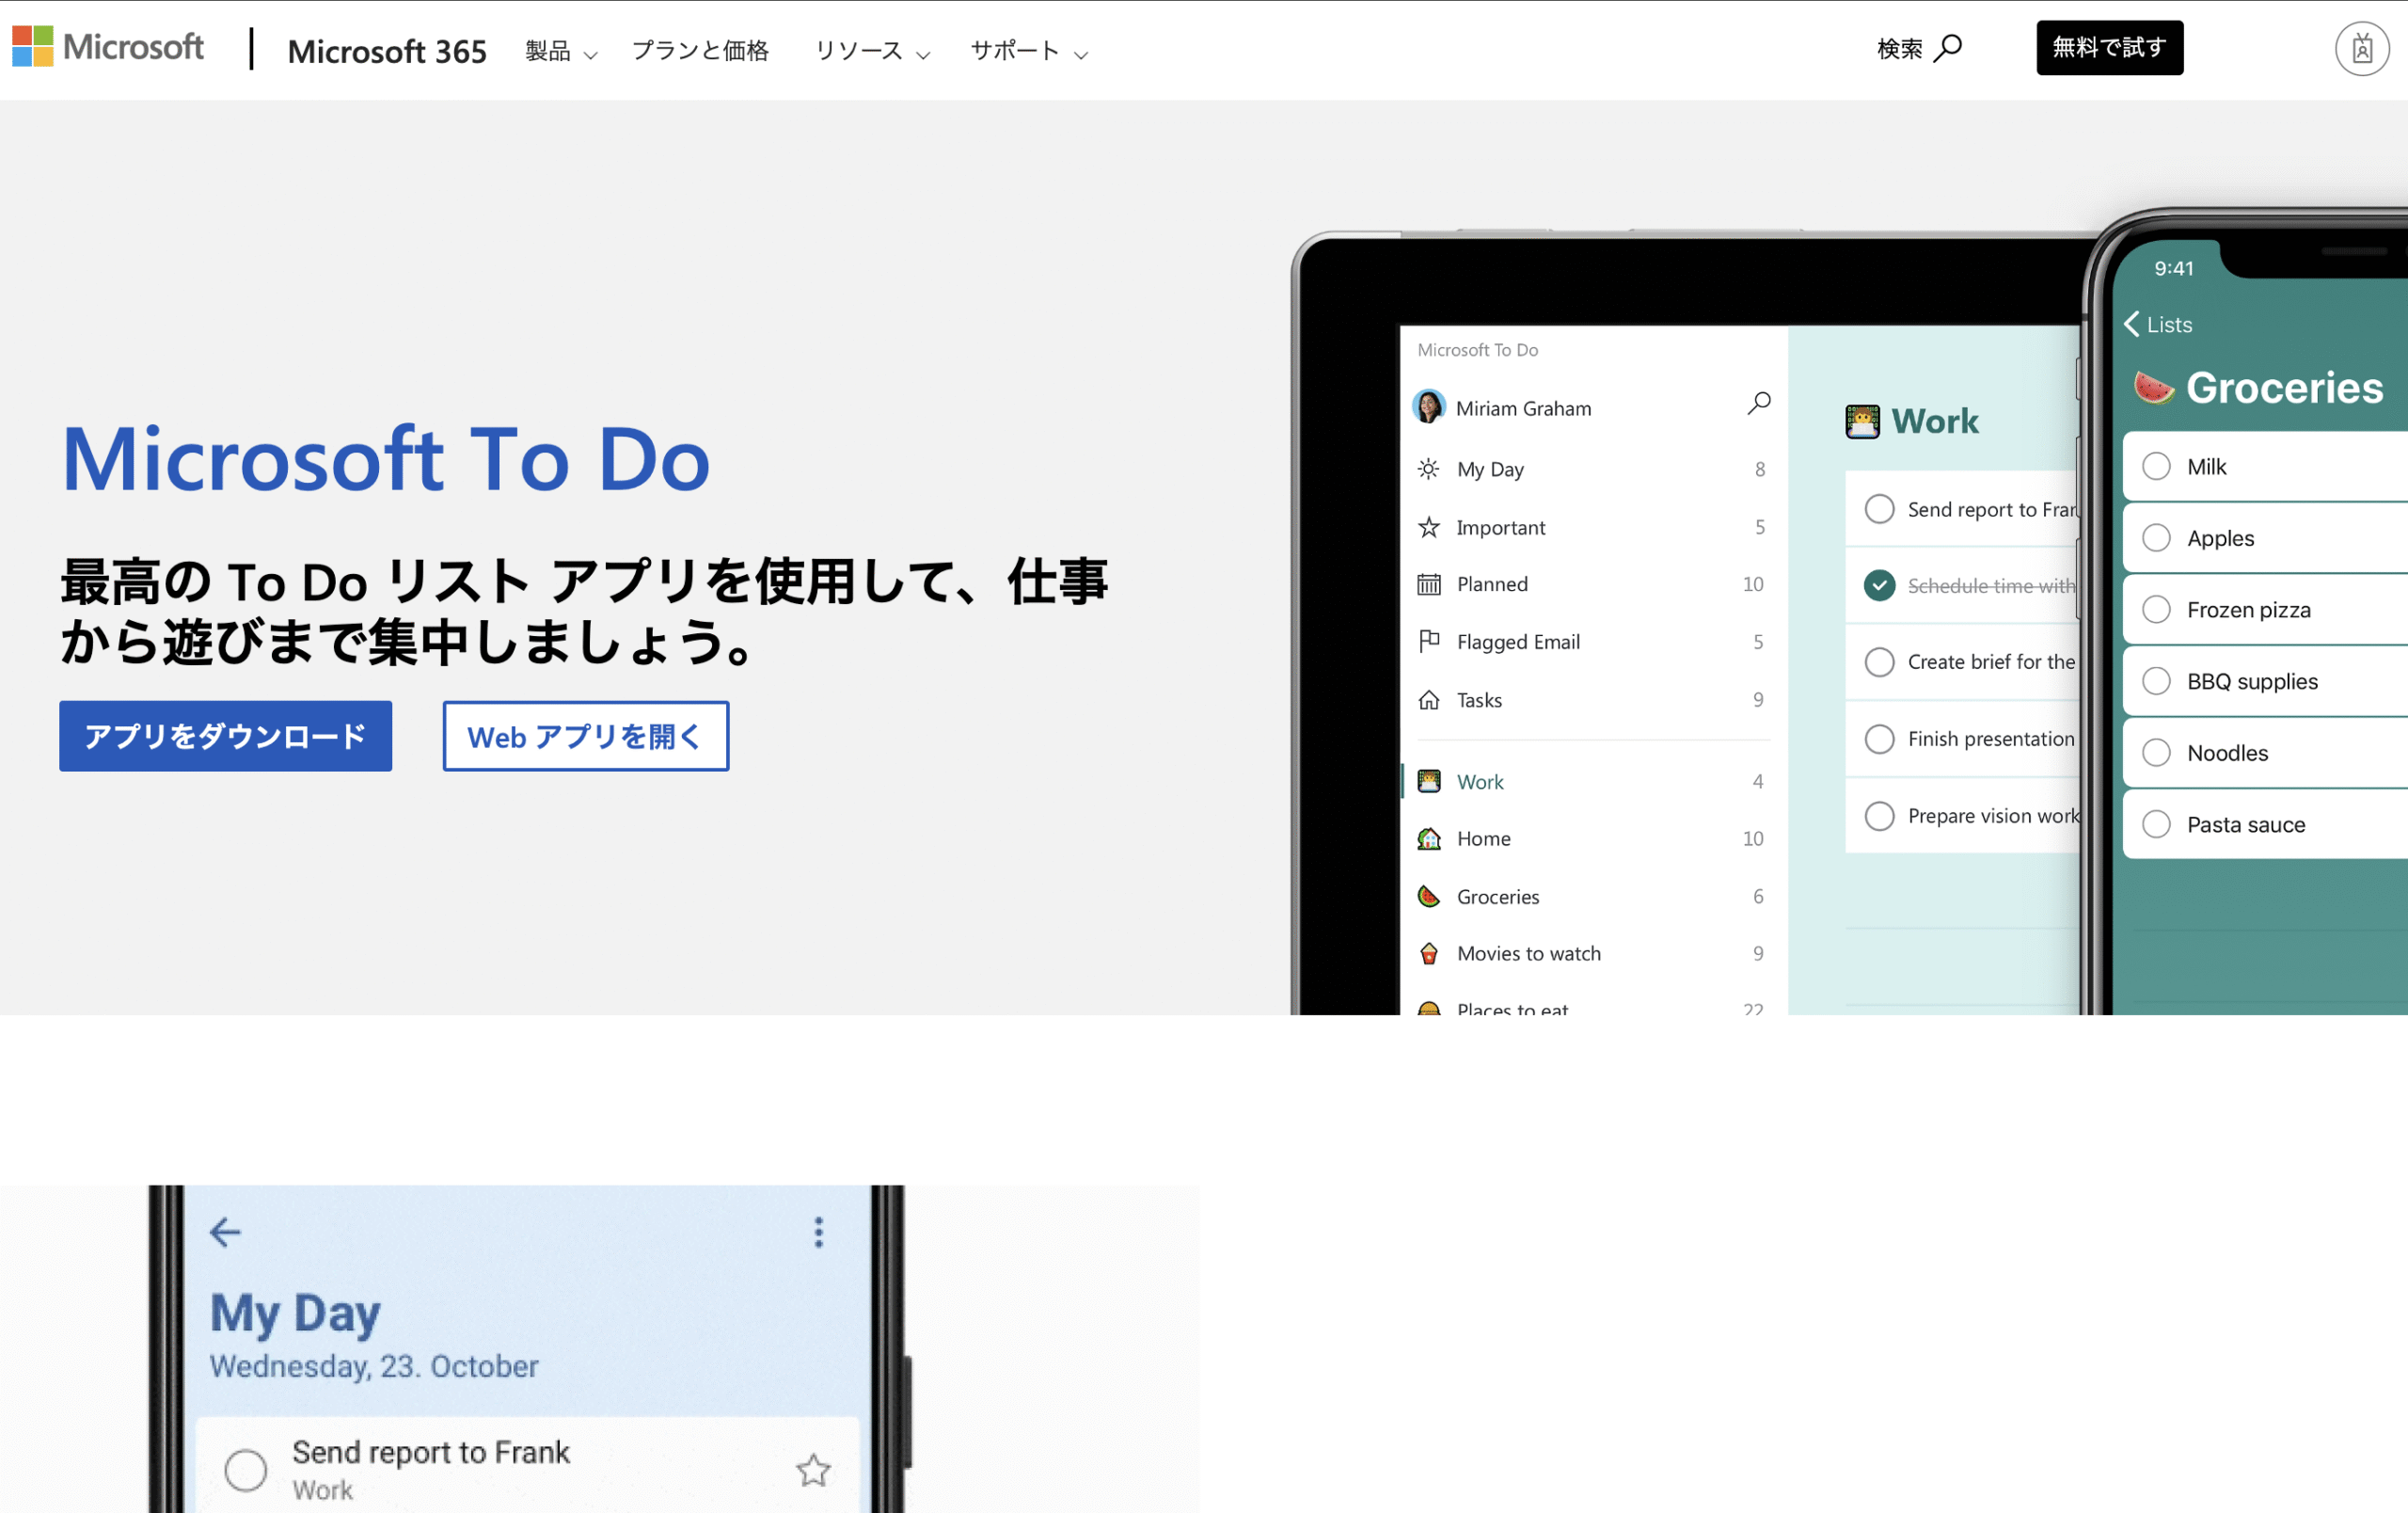The height and width of the screenshot is (1513, 2408).
Task: Select My Day sun icon
Action: point(1429,469)
